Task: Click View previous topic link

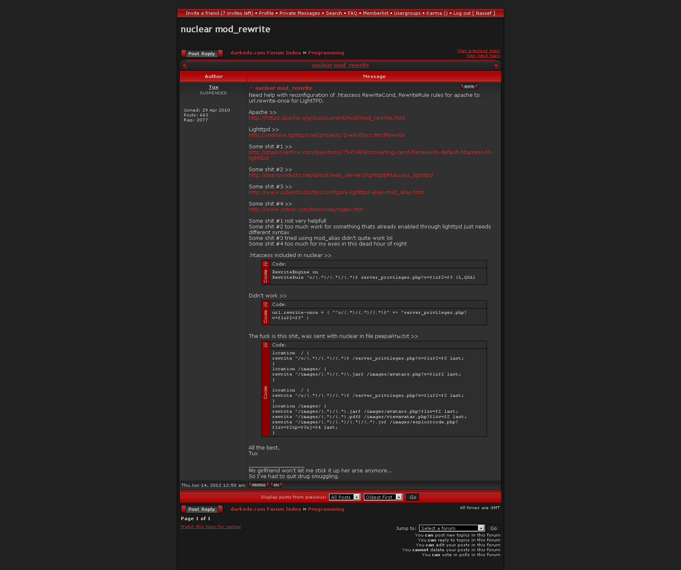Action: tap(478, 51)
